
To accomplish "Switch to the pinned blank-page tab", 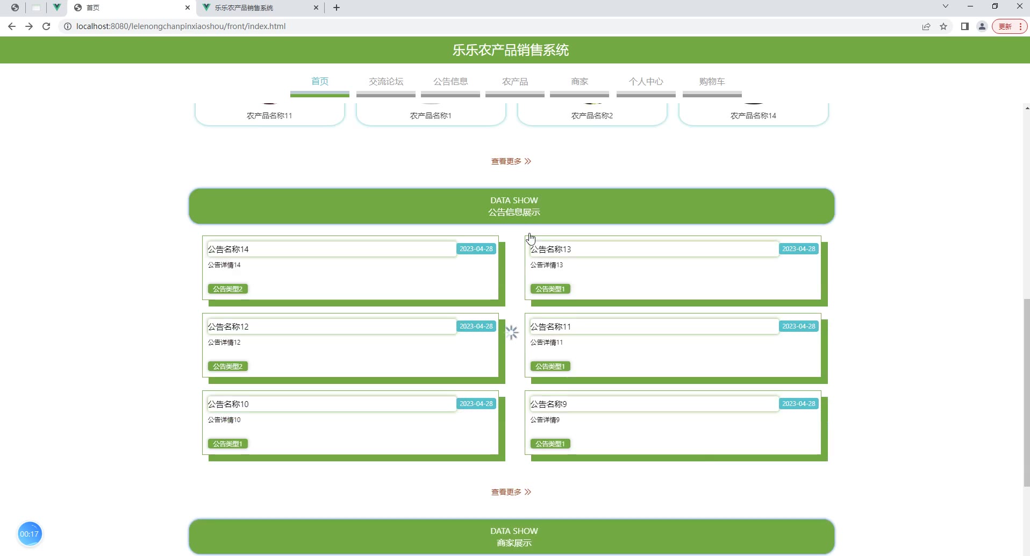I will point(36,8).
